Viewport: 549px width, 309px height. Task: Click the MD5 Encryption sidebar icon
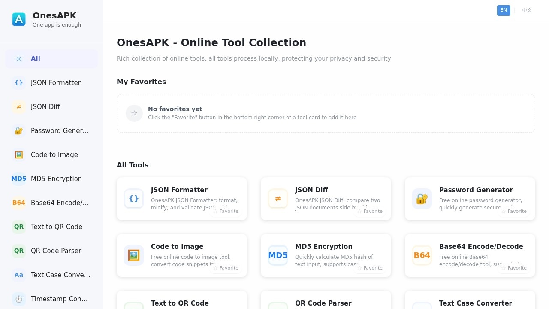(19, 179)
